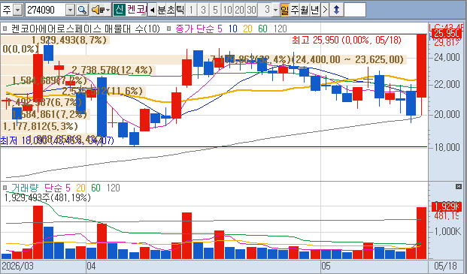
Task: Select the 년 (yearly) chart period
Action: click(314, 10)
